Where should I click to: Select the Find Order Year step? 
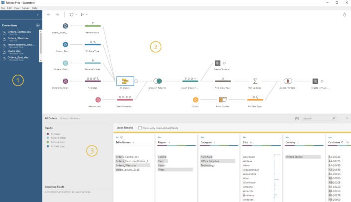point(223,81)
